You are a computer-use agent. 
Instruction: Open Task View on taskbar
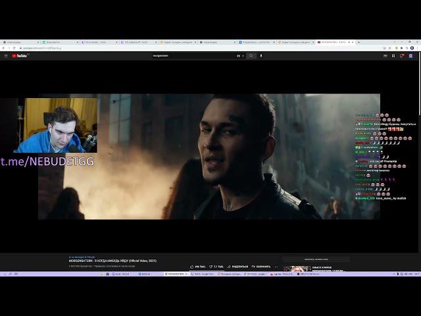tap(16, 274)
